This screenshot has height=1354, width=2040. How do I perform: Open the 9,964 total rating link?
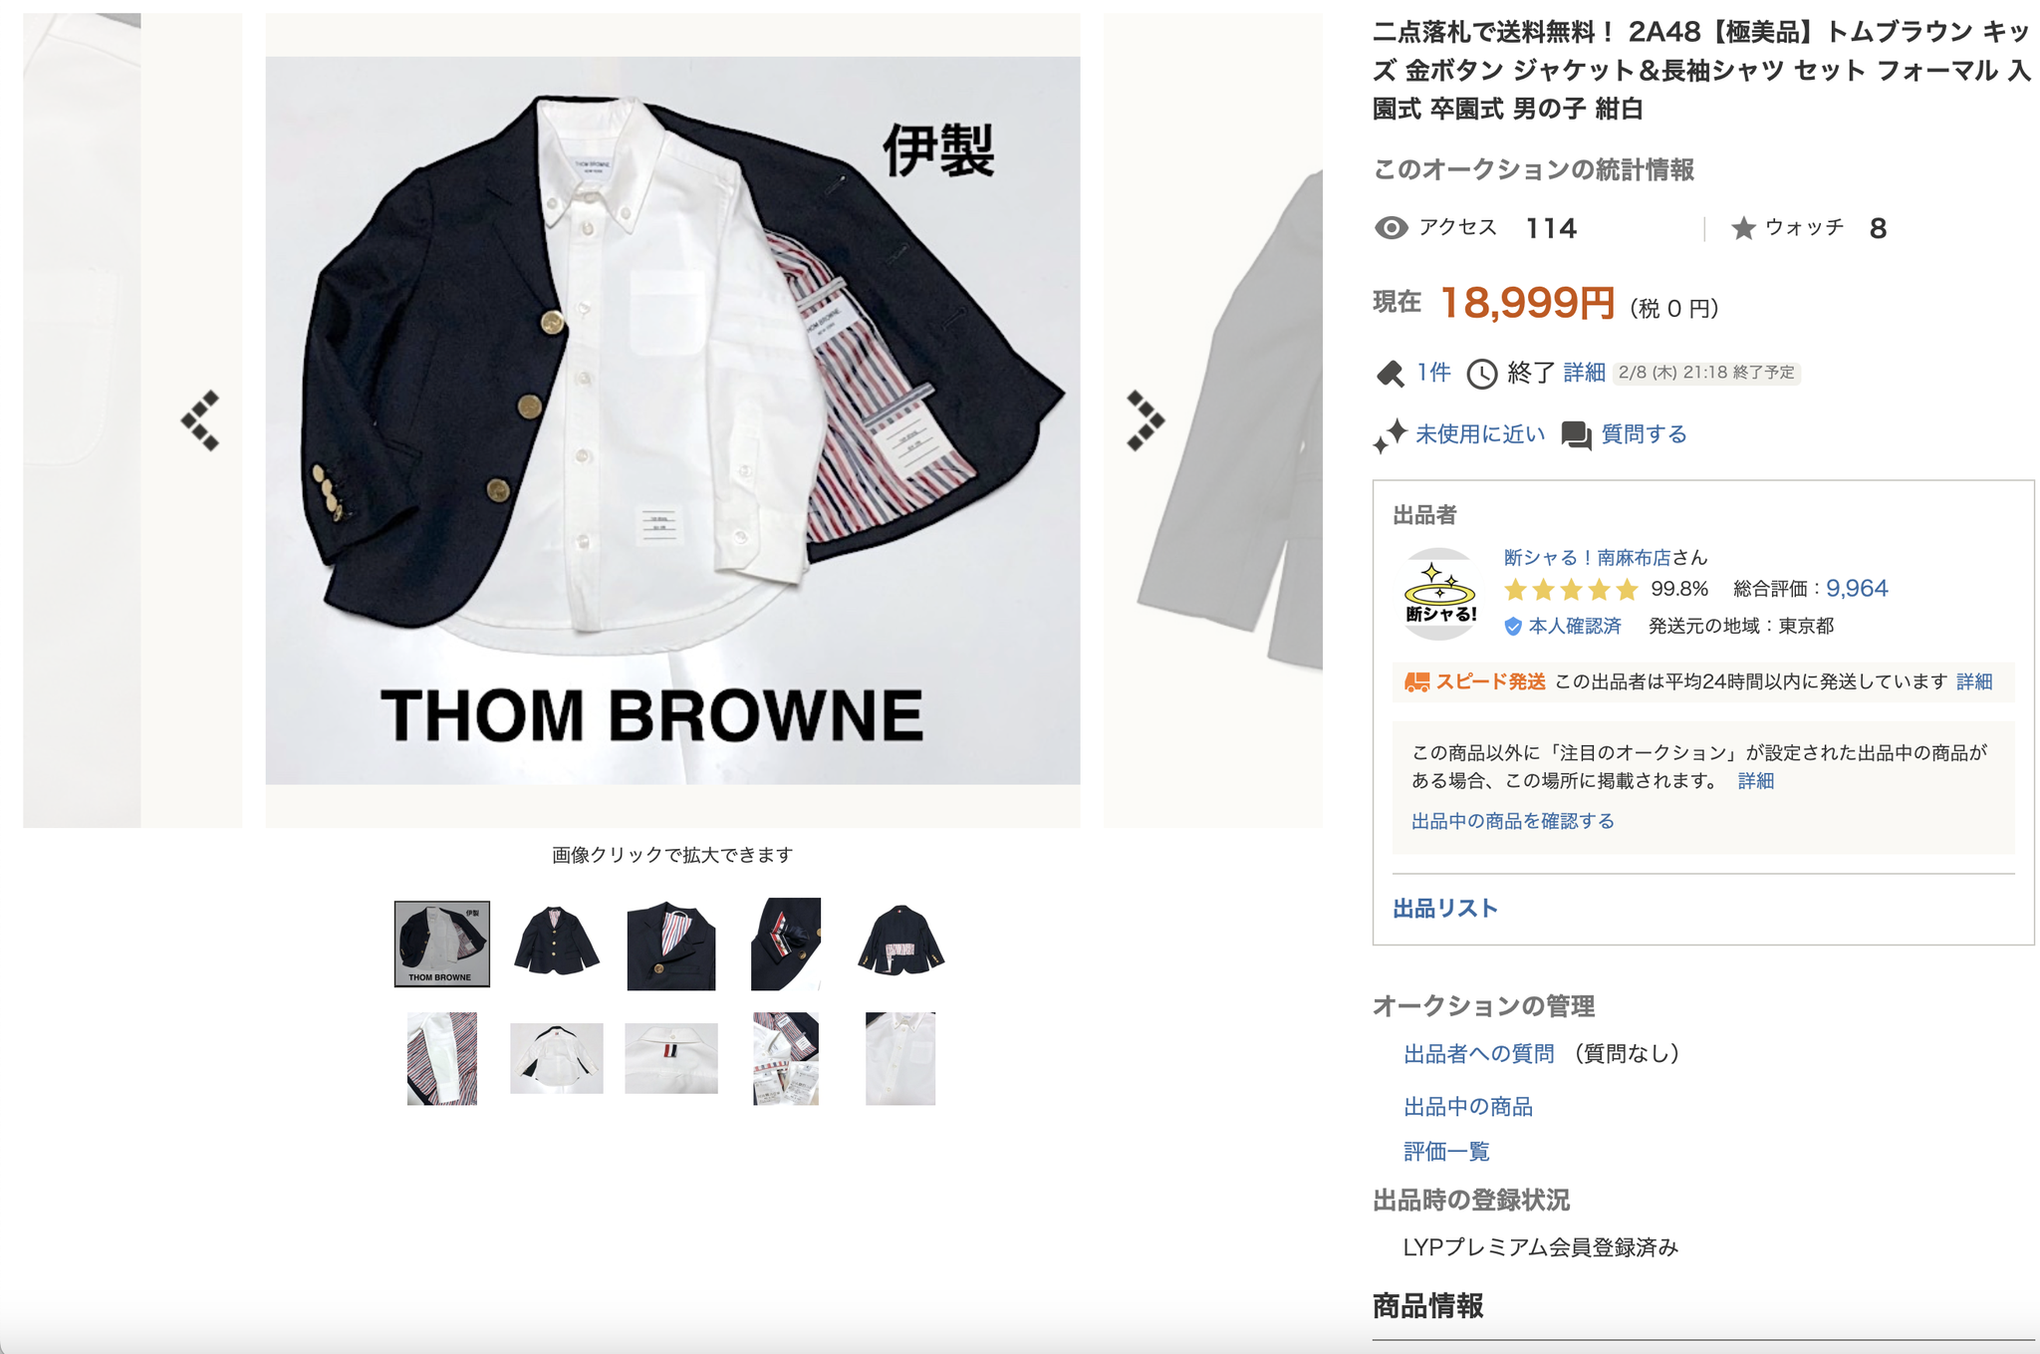pyautogui.click(x=1857, y=588)
